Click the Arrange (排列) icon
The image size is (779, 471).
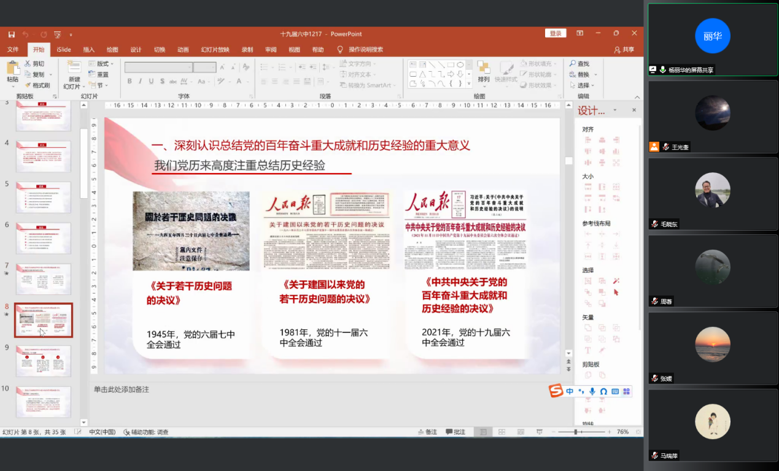coord(484,69)
